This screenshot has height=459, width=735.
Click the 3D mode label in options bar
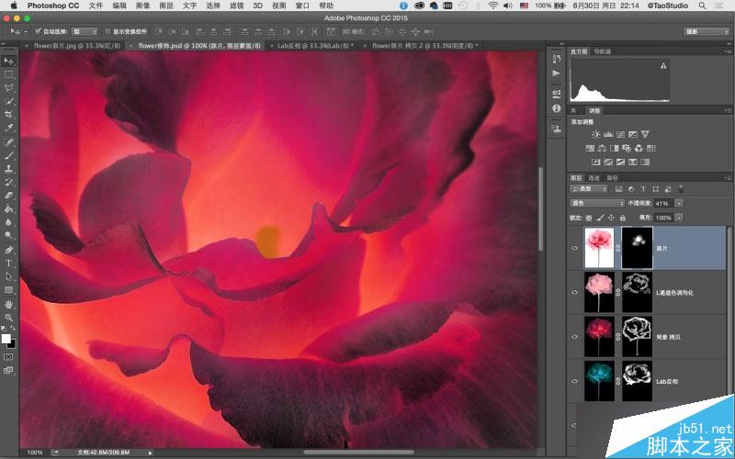[353, 31]
